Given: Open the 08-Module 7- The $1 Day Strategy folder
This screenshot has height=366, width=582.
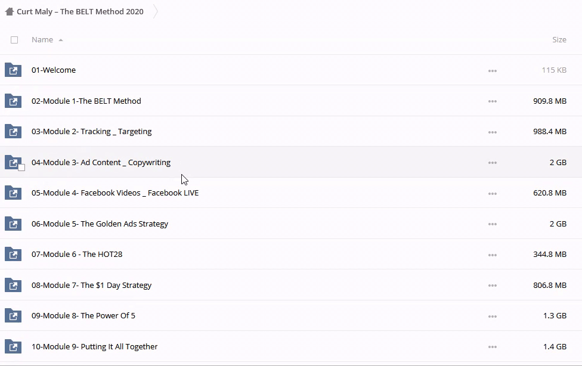Looking at the screenshot, I should (91, 285).
